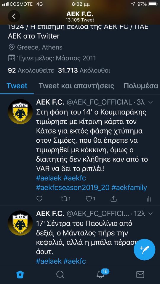This screenshot has height=284, width=160.
Task: Retweet the first AEK tweet
Action: (x=65, y=199)
